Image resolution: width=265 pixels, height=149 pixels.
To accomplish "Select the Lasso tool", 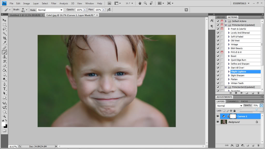I will pyautogui.click(x=4, y=29).
